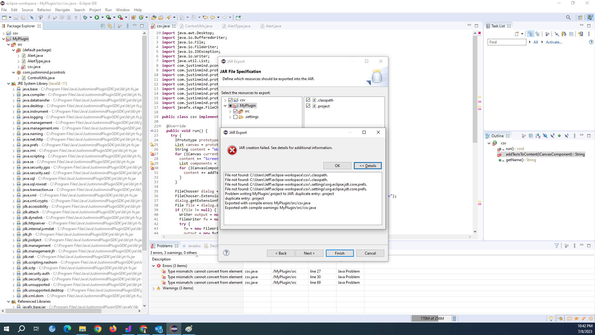Uncheck the .classpath file checkbox
This screenshot has width=595, height=335.
coord(308,100)
